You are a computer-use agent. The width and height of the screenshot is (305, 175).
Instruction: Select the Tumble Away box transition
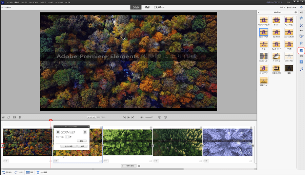coord(276,68)
